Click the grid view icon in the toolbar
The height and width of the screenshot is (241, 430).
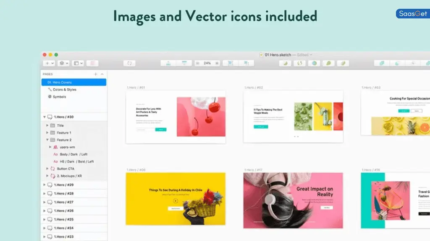coord(92,63)
